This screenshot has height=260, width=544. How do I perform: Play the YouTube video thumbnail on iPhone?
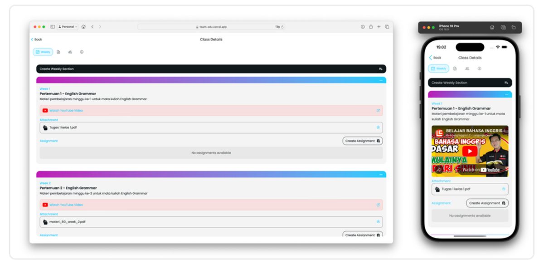pos(470,151)
